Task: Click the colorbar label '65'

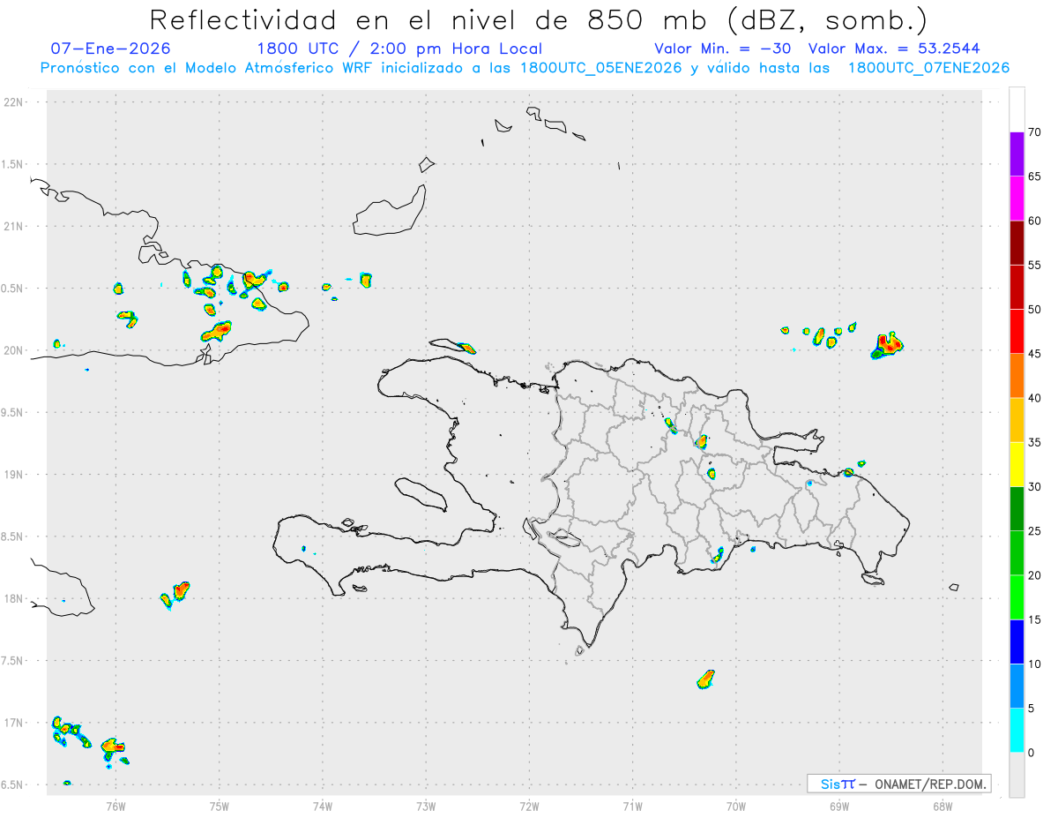Action: tap(1035, 176)
